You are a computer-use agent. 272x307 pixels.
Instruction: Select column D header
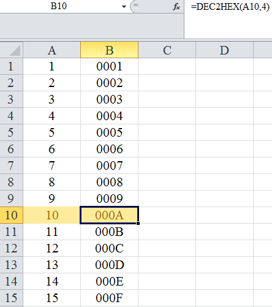coord(224,50)
